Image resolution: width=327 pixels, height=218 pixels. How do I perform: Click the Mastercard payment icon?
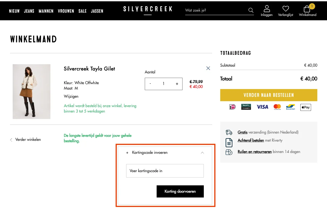click(277, 107)
